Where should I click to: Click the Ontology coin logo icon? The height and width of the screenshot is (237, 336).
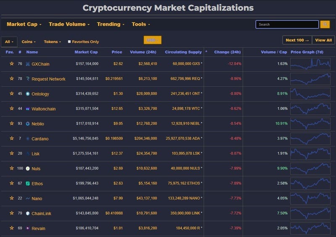click(x=28, y=94)
